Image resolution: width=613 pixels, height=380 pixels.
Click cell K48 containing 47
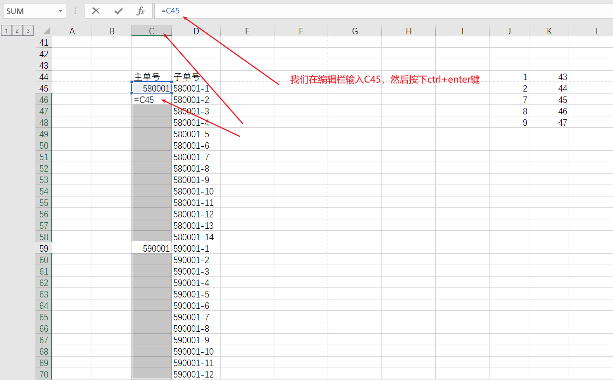coord(549,123)
